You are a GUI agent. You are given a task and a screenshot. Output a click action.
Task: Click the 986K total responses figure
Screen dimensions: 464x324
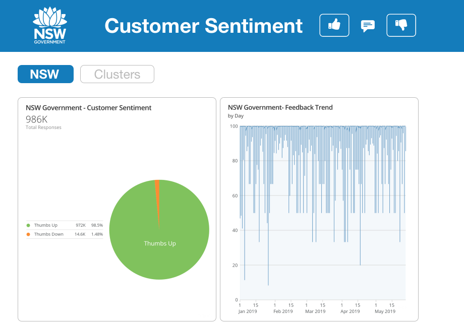pyautogui.click(x=36, y=119)
